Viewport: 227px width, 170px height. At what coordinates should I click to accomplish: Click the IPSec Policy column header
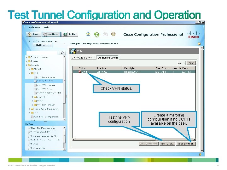[x=163, y=68]
